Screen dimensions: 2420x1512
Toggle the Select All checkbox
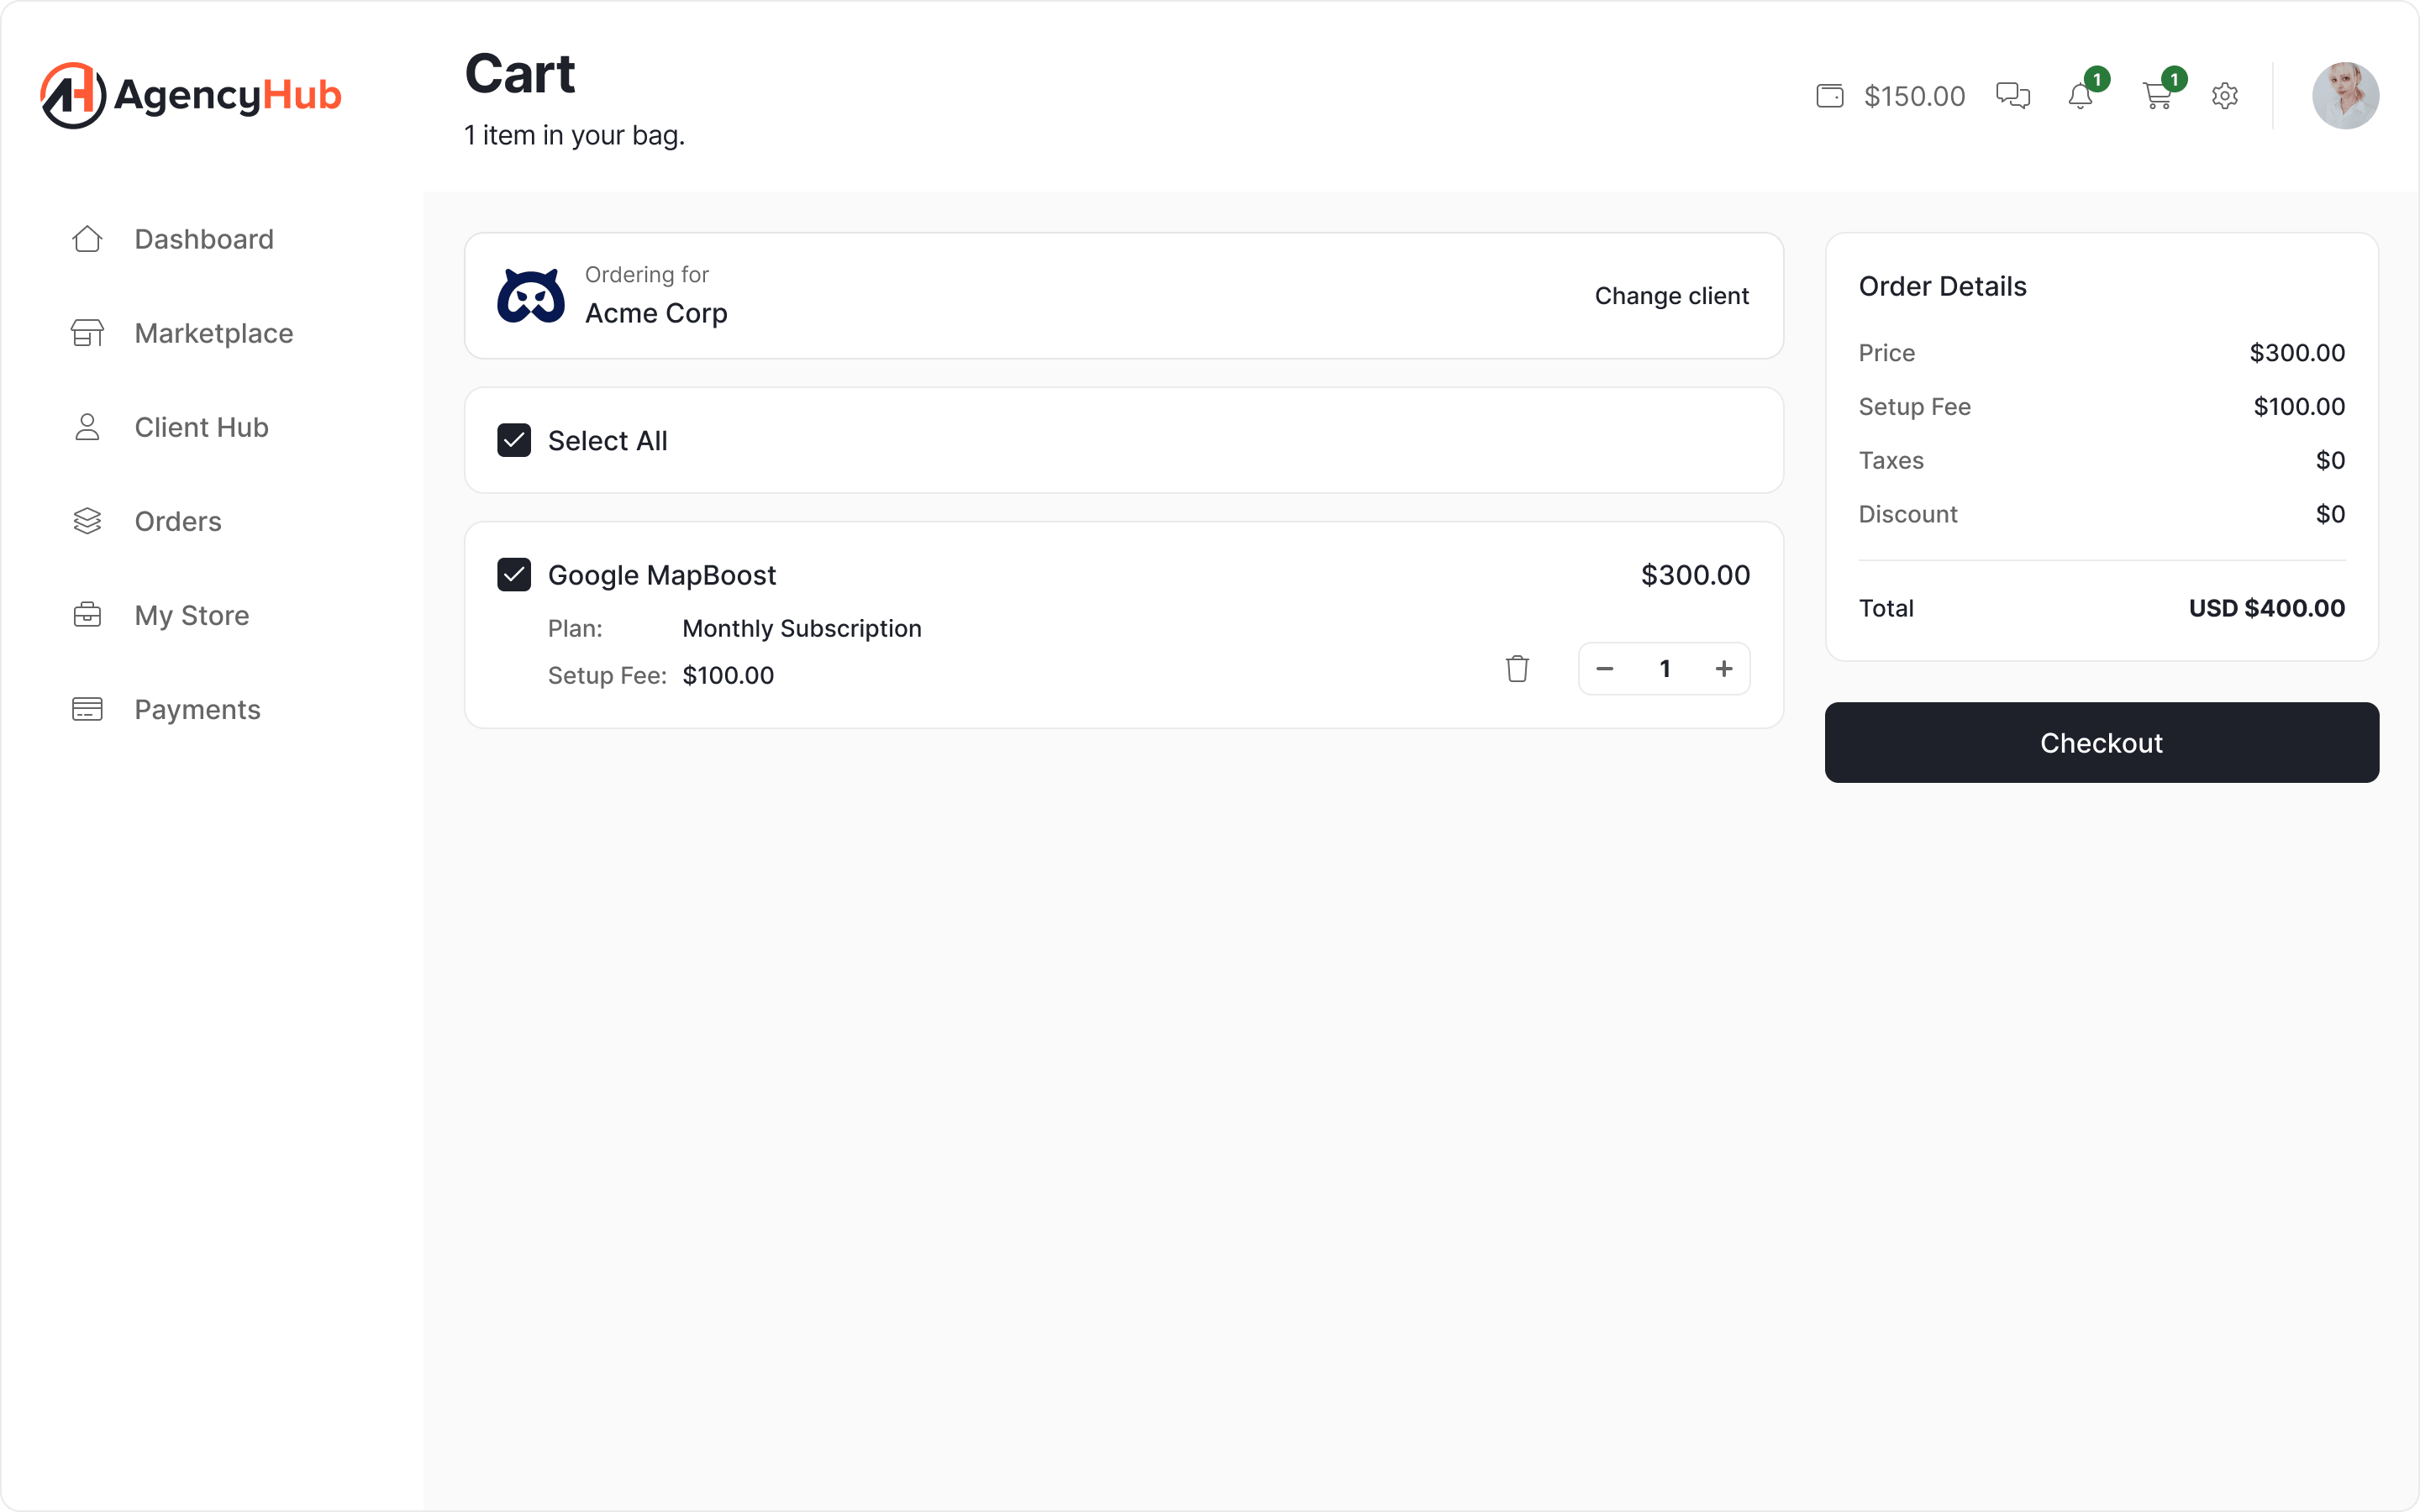tap(514, 440)
